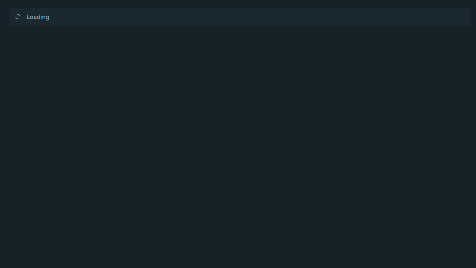Click the spinning loading indicator icon
Image resolution: width=476 pixels, height=268 pixels.
point(18,17)
